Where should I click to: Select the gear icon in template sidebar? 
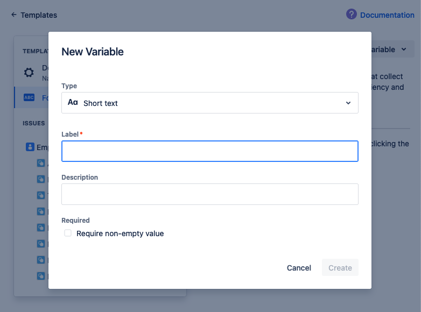29,72
